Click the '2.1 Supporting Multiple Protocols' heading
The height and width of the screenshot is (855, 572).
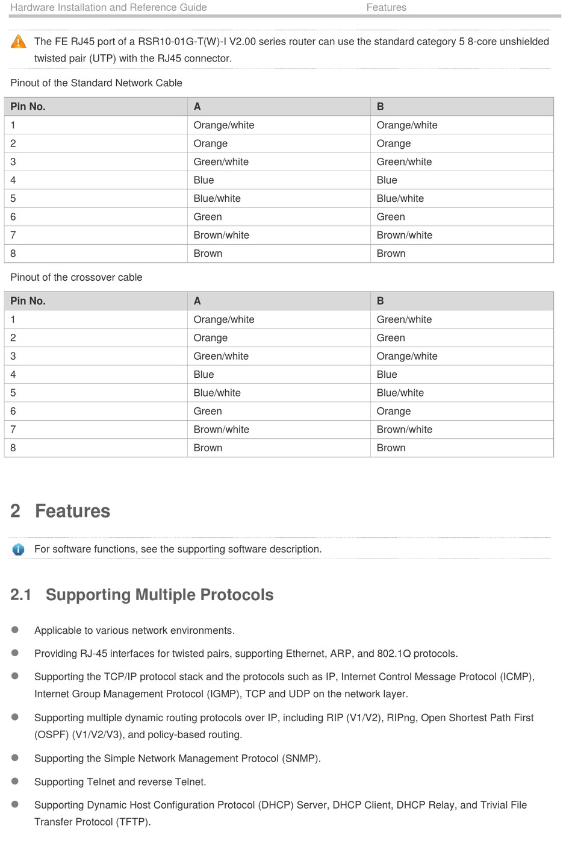pos(142,595)
